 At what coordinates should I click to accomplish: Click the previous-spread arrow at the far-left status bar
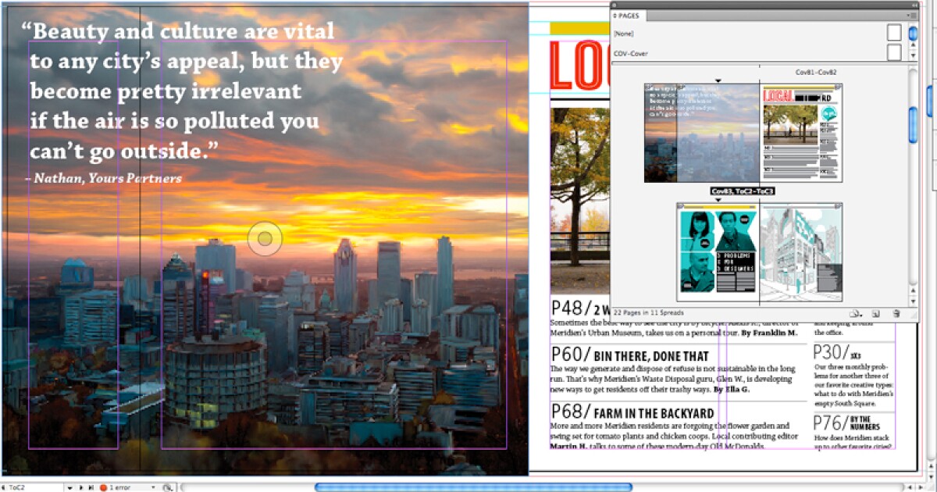(x=5, y=487)
